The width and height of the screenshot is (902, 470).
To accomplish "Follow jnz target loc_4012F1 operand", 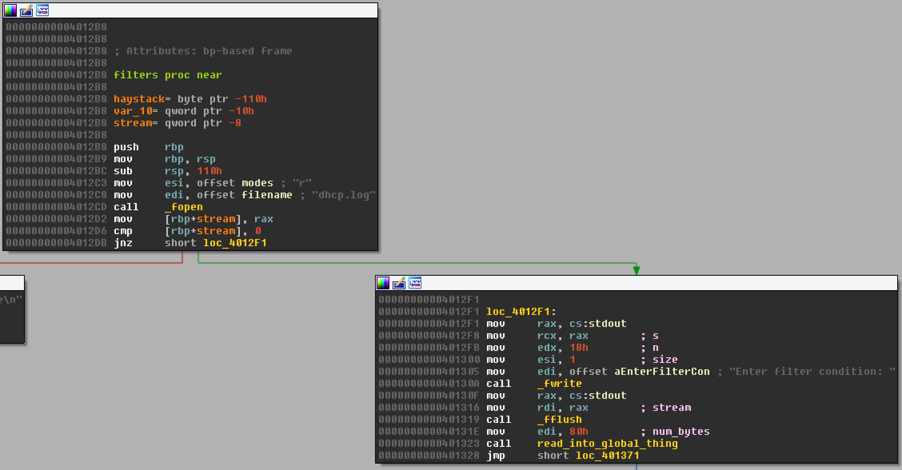I will click(235, 243).
